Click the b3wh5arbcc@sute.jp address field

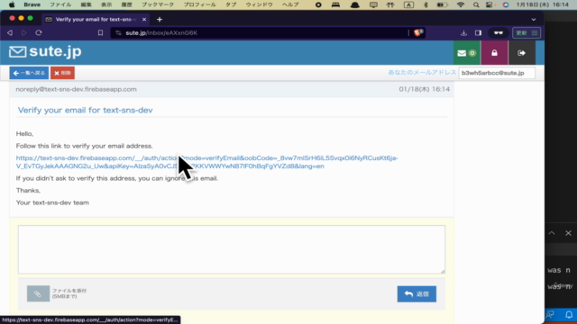pyautogui.click(x=497, y=73)
